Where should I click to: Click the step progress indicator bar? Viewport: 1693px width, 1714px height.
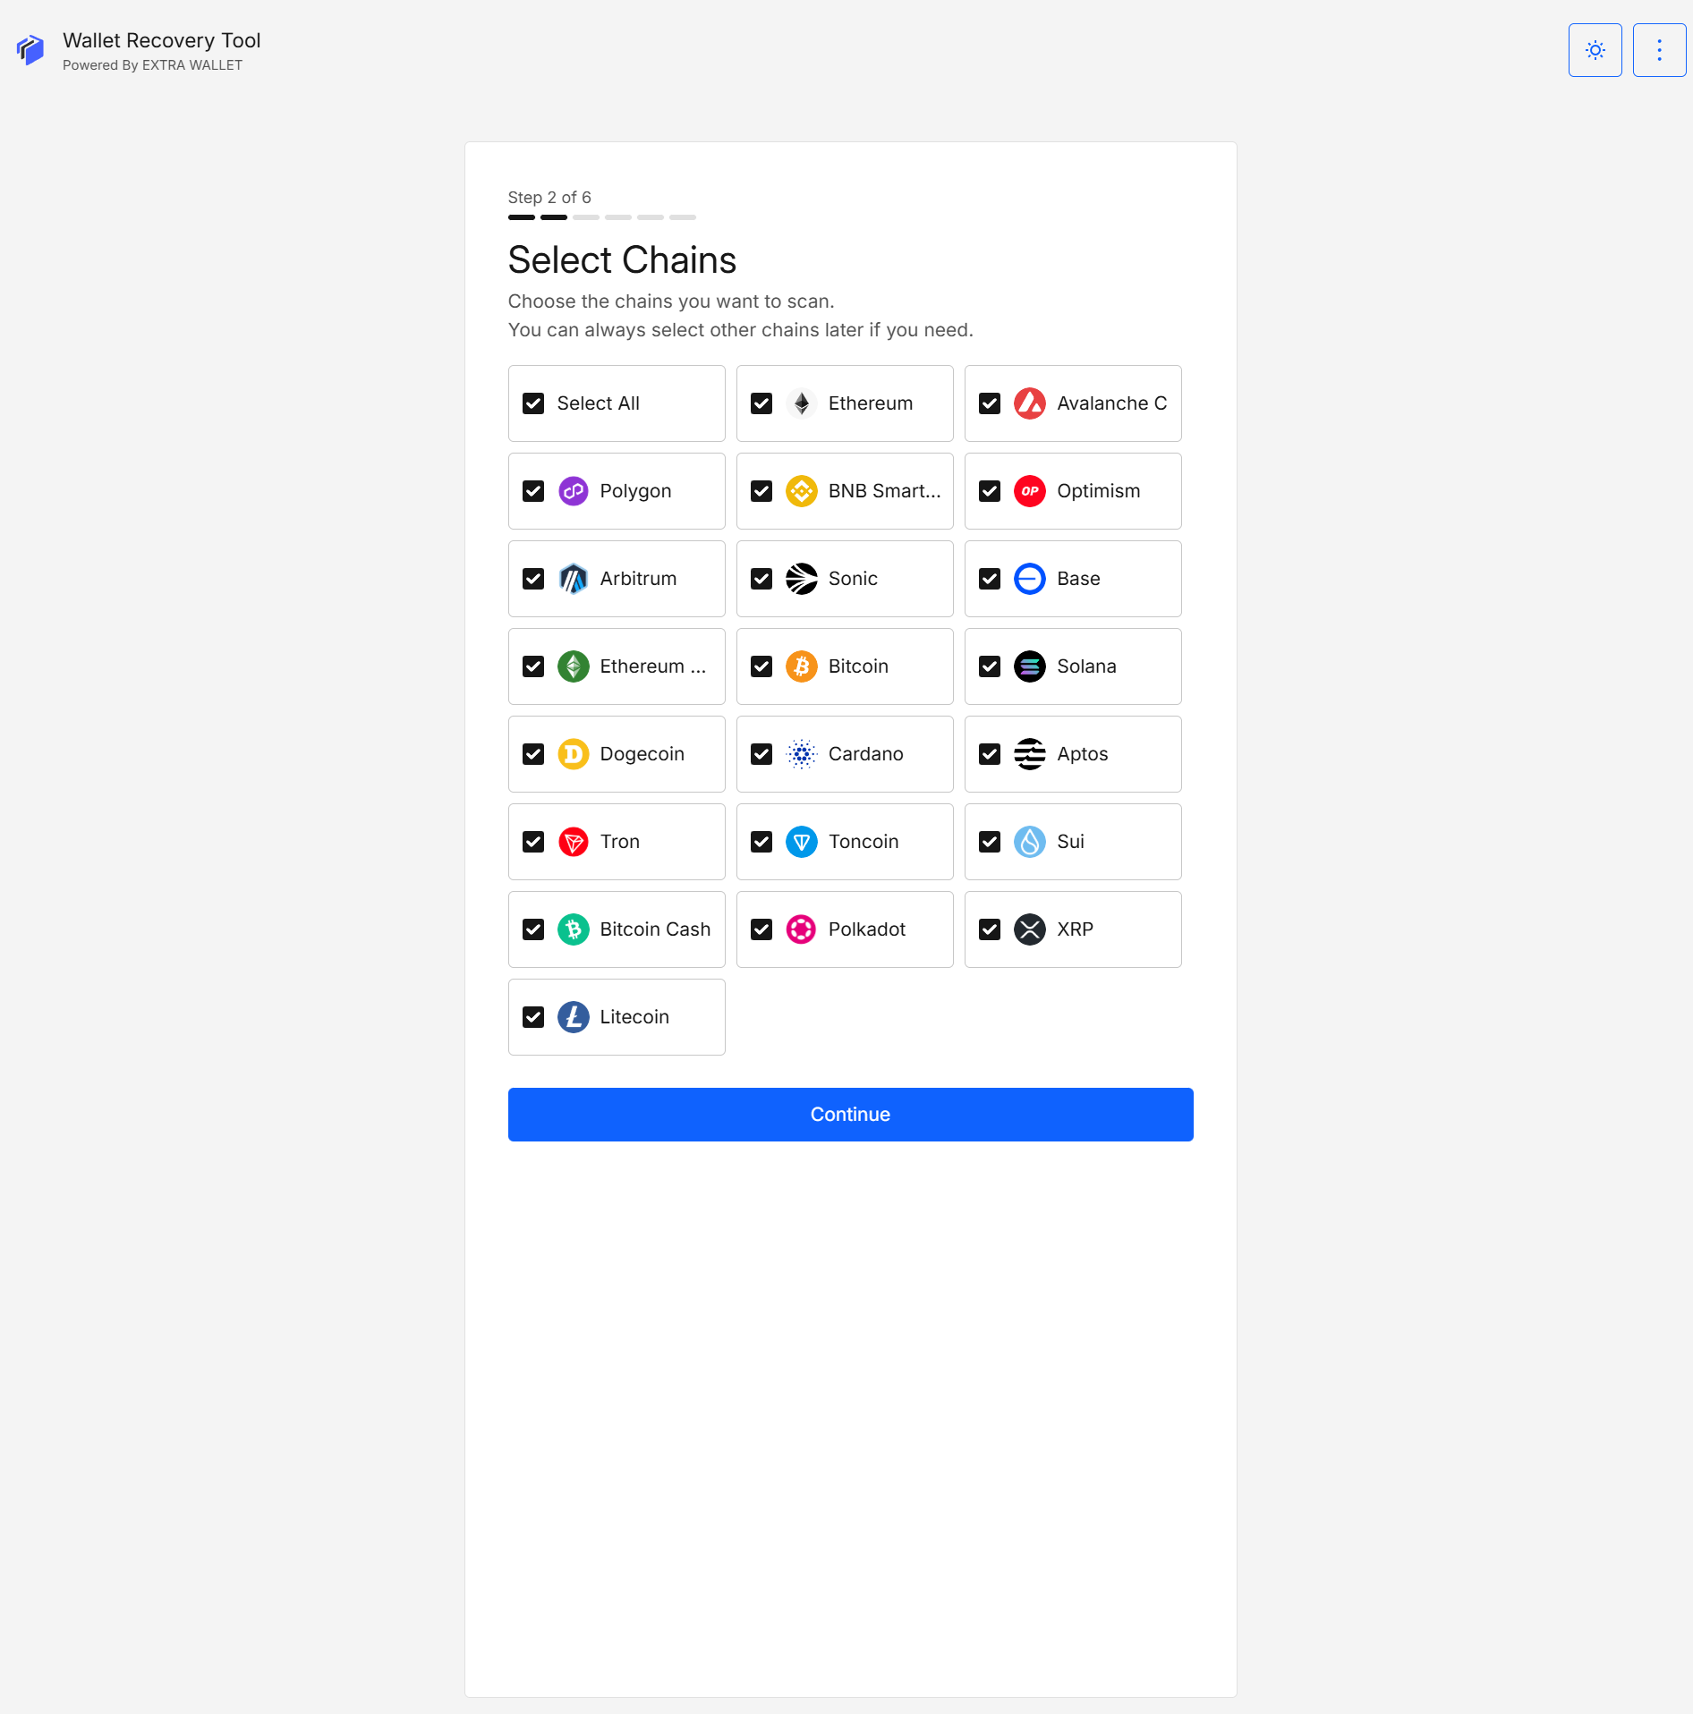click(601, 217)
